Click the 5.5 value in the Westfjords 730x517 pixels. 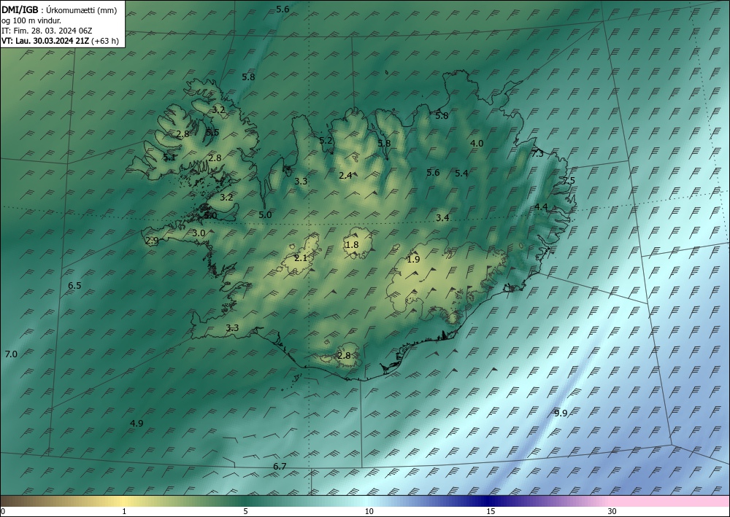(x=212, y=133)
